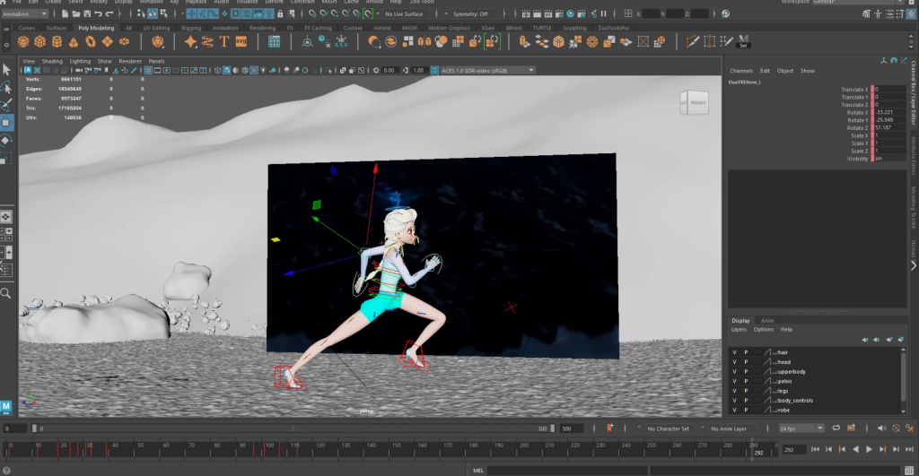Toggle visibility V of the pelvis layer
The image size is (919, 476).
point(734,381)
